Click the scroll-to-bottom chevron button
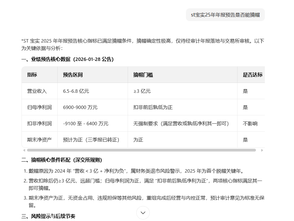 143,213
